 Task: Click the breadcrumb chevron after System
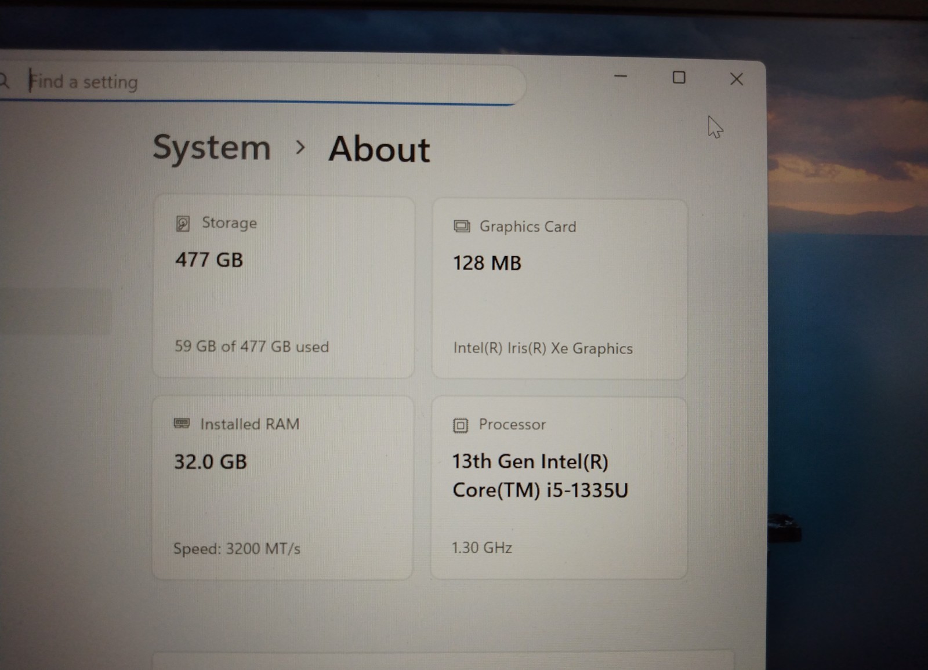300,148
